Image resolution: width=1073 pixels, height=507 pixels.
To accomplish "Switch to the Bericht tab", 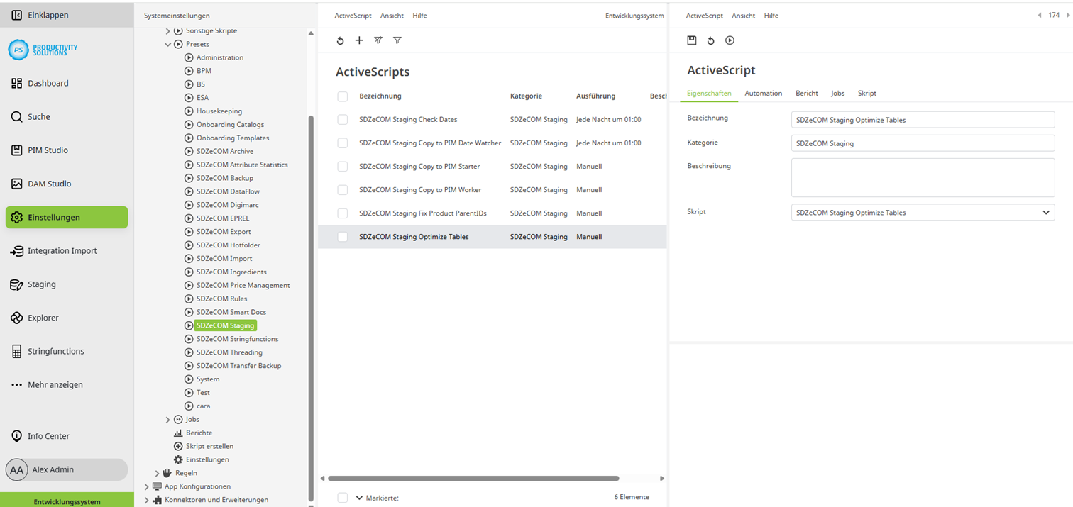I will coord(807,93).
